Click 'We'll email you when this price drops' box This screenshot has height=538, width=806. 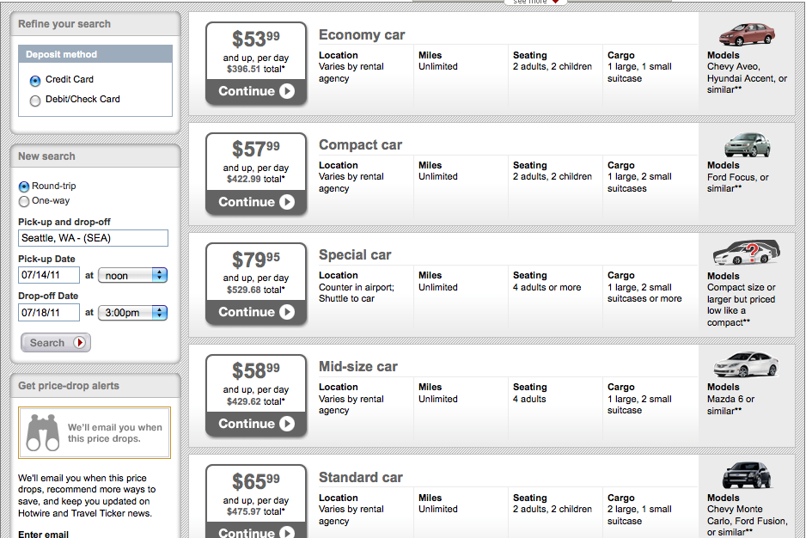click(x=95, y=432)
